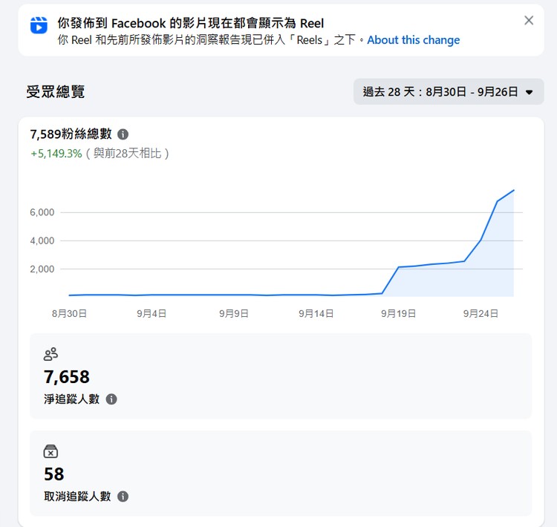Click the 9月9日 label on chart axis
This screenshot has width=557, height=527.
click(234, 313)
